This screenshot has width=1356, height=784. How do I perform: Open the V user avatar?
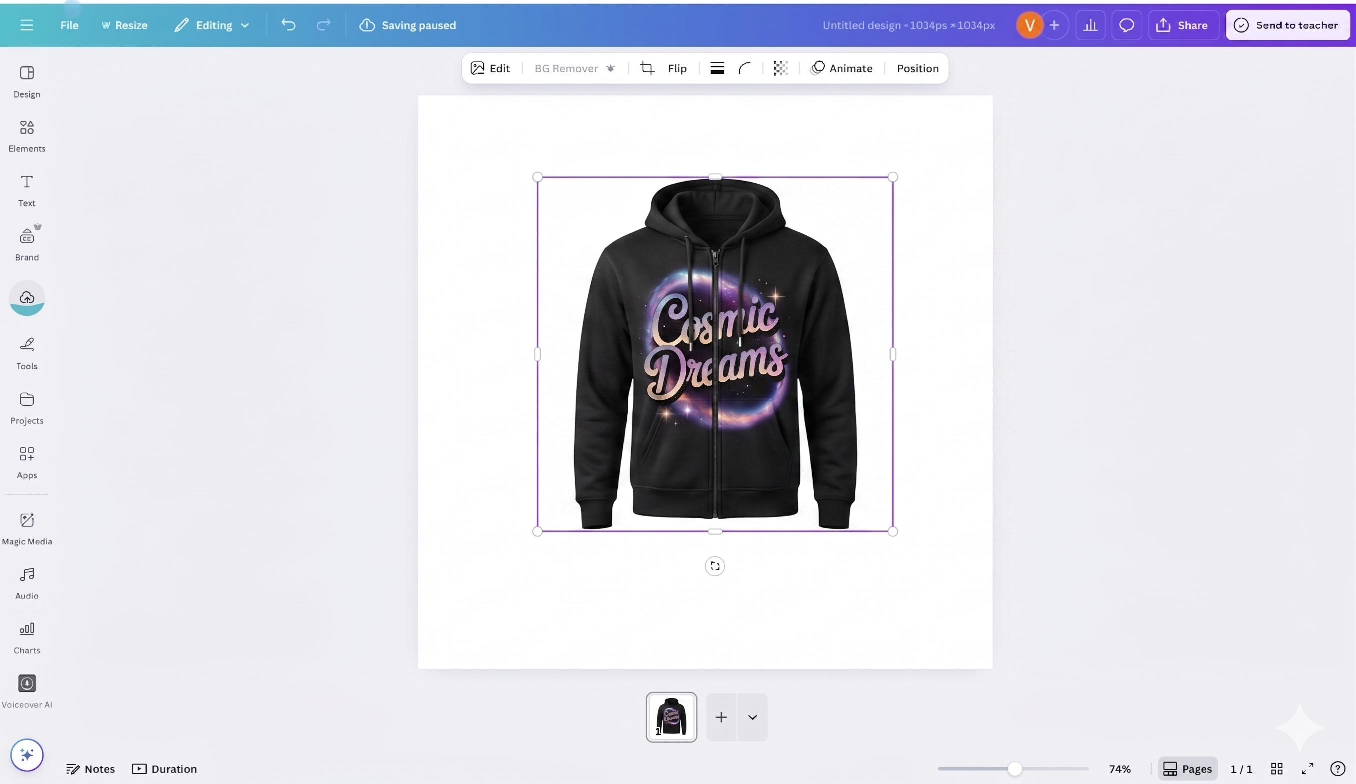[1030, 25]
